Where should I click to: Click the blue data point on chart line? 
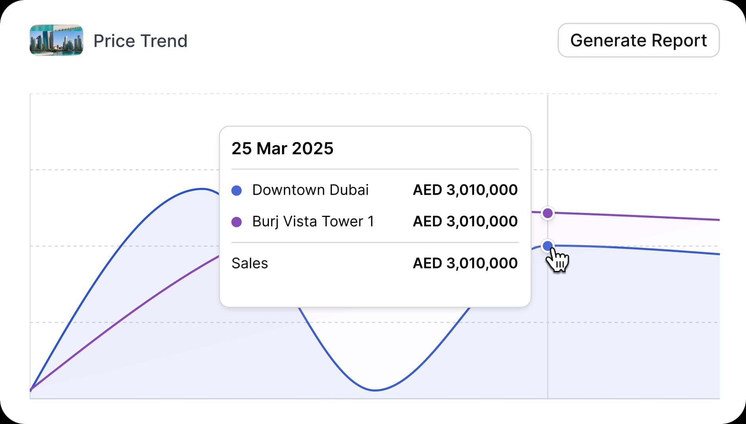548,246
